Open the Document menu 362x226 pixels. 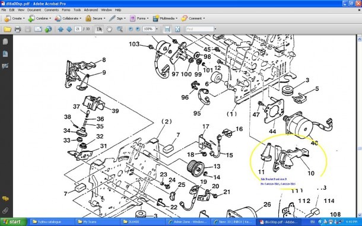34,10
